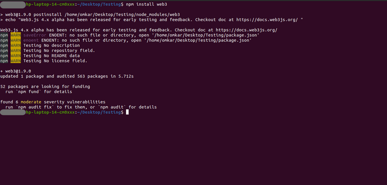Click the '+ web3@1.9.0' installed package line
The image size is (387, 185).
point(15,71)
